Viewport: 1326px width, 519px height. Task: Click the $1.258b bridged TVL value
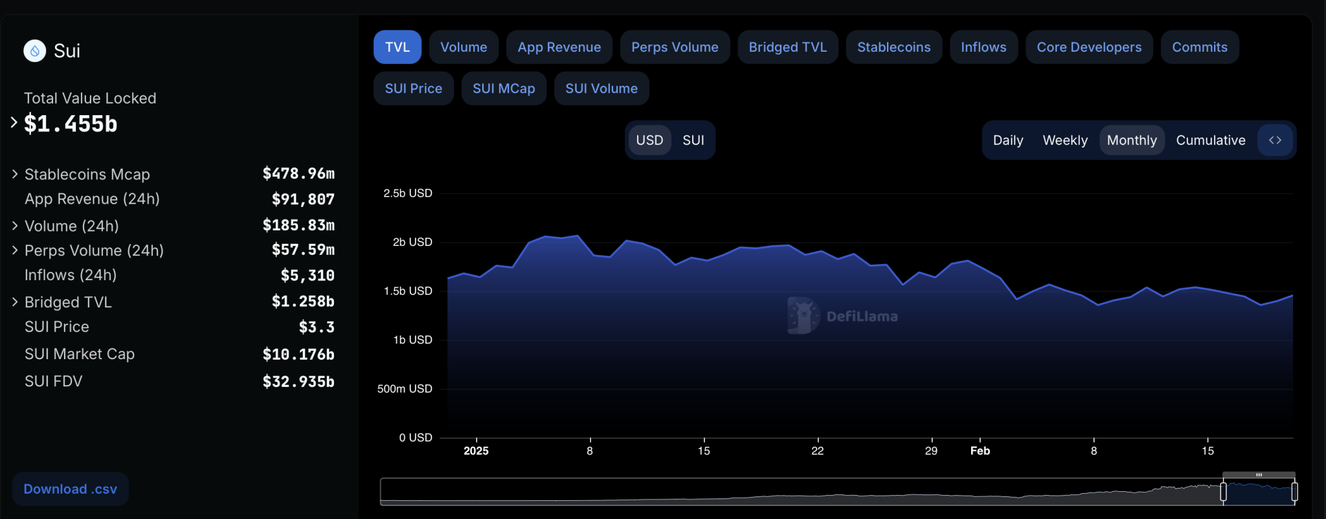pyautogui.click(x=303, y=302)
